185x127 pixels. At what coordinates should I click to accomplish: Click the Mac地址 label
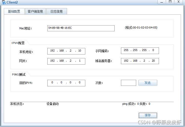25,28
